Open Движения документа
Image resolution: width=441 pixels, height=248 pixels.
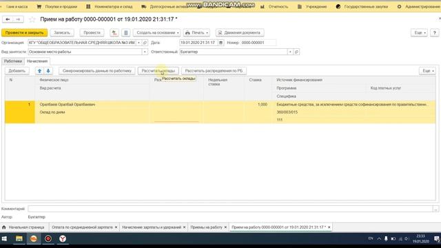tap(240, 32)
